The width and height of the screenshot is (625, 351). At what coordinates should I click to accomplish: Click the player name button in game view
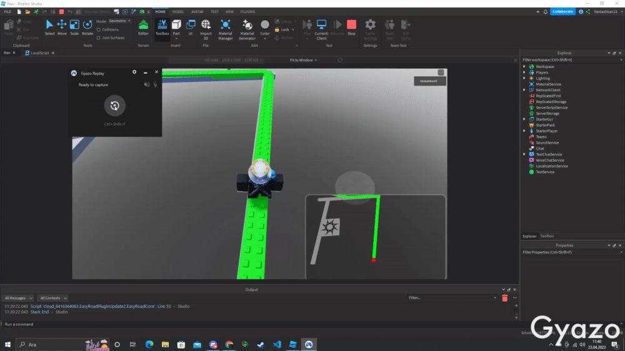tap(430, 81)
